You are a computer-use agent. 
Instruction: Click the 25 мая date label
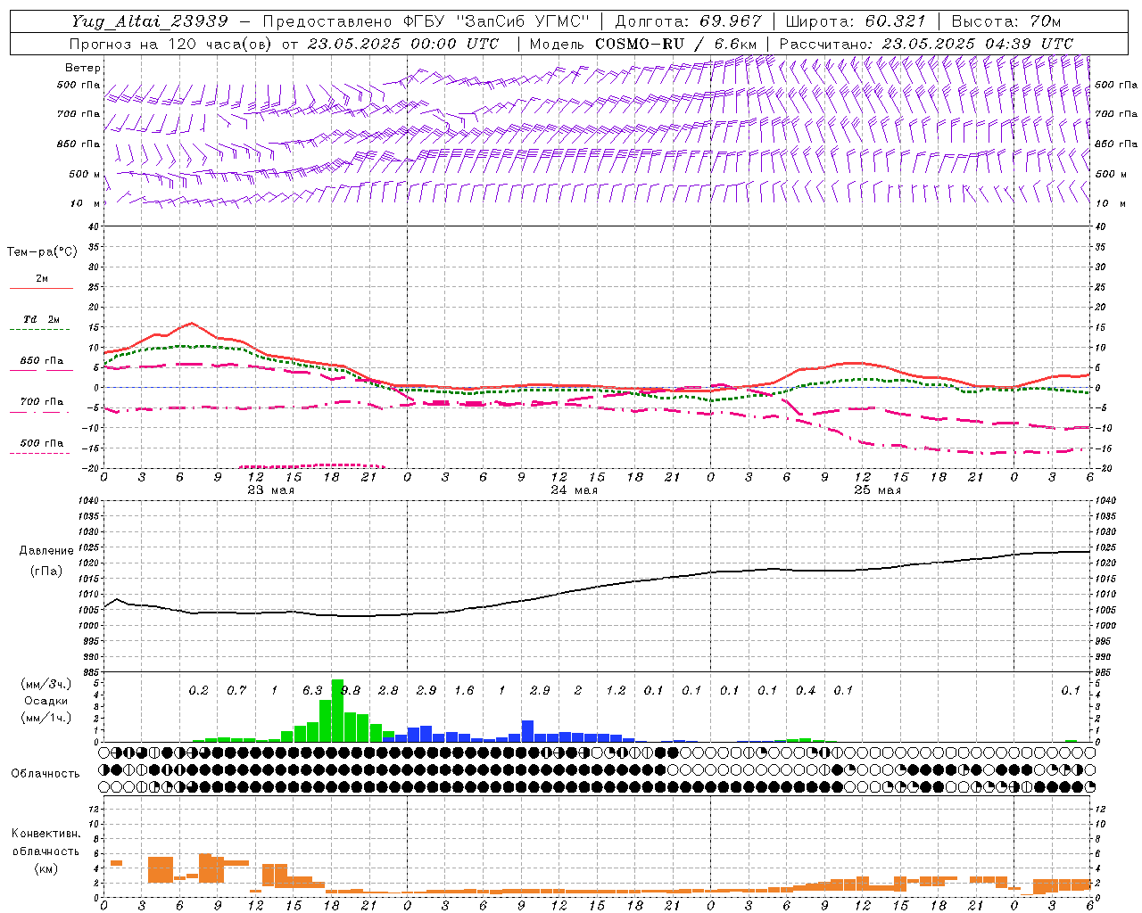877,490
